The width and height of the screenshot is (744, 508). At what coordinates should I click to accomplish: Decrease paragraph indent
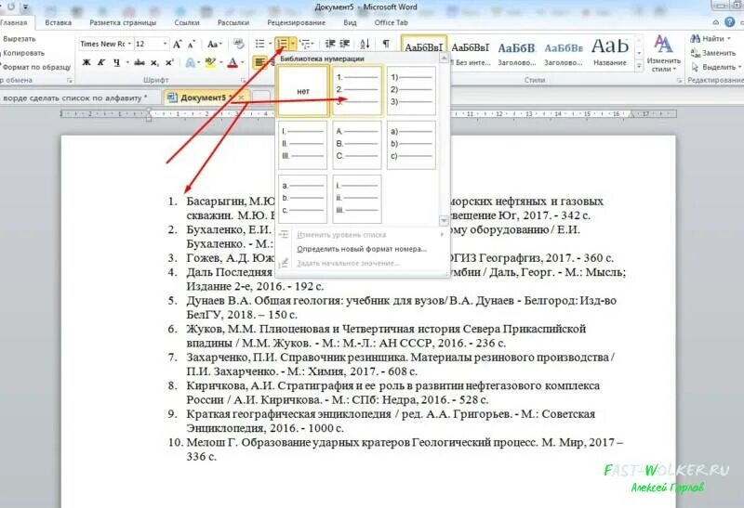[330, 44]
